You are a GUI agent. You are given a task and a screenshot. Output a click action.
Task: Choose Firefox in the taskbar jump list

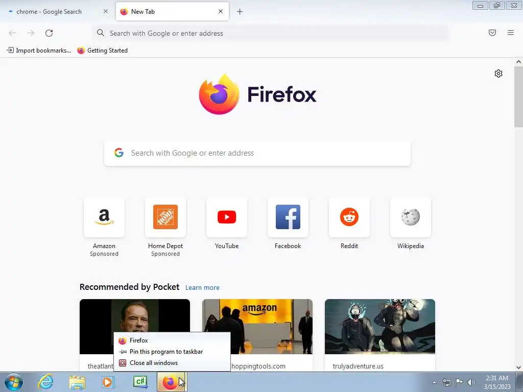pos(172,340)
